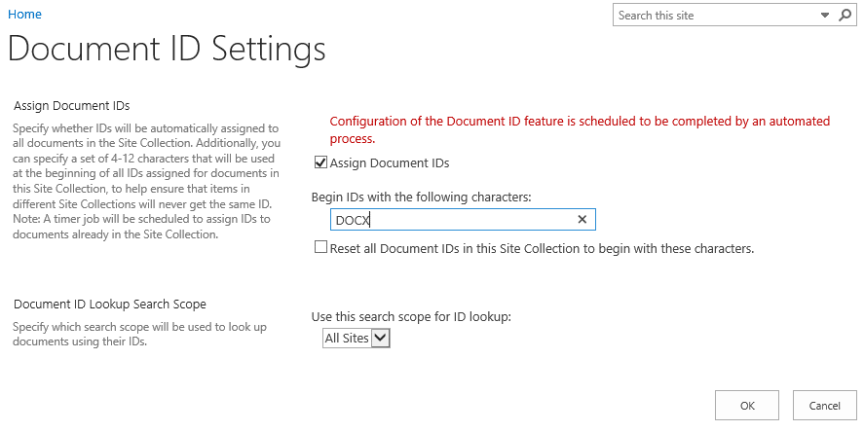Select the Assign Document IDs section heading
This screenshot has width=864, height=431.
point(72,105)
